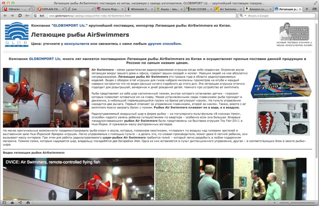
Task: Click the 'Летающие рыбы AirSwimmers' page heading
Action: coord(80,35)
